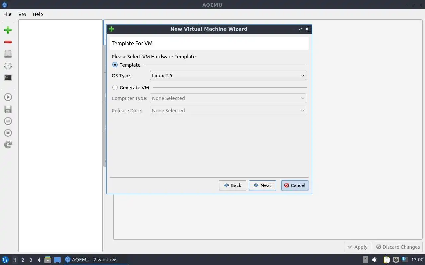Open the VM menu
425x265 pixels.
click(x=22, y=14)
